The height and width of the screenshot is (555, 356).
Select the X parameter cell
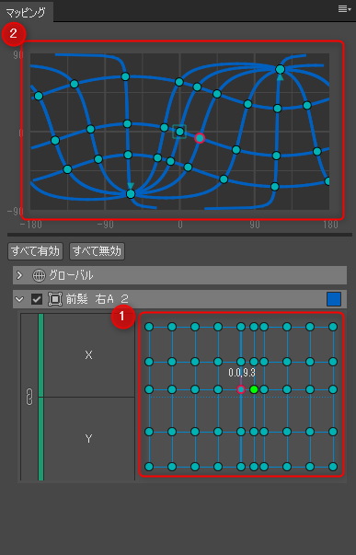point(89,355)
